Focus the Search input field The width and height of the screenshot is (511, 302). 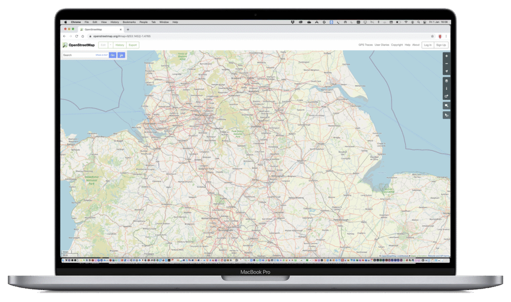point(78,55)
